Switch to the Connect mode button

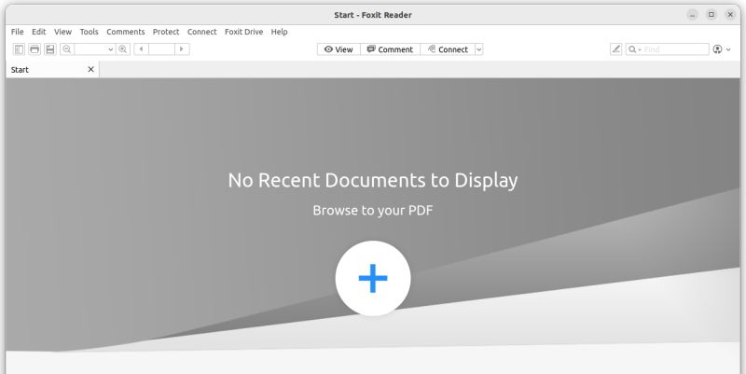[x=448, y=49]
